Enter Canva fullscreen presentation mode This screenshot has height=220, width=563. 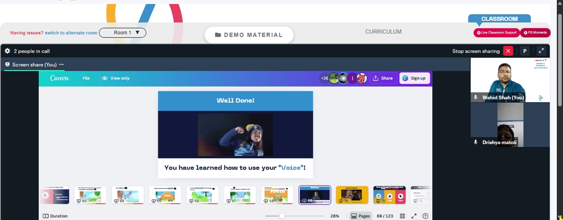pyautogui.click(x=414, y=216)
